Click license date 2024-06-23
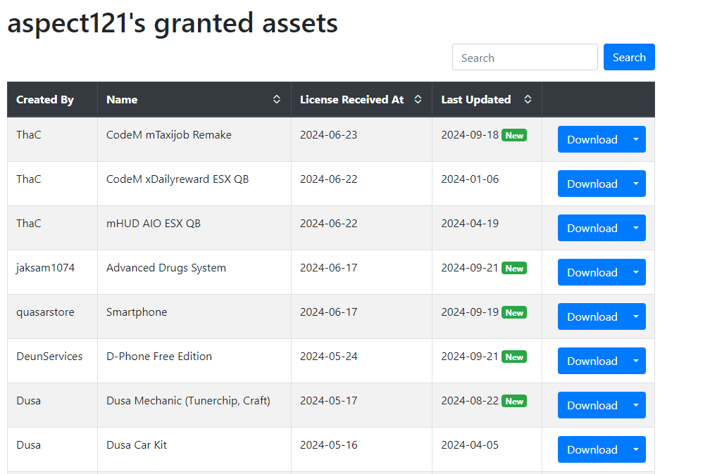 click(329, 135)
